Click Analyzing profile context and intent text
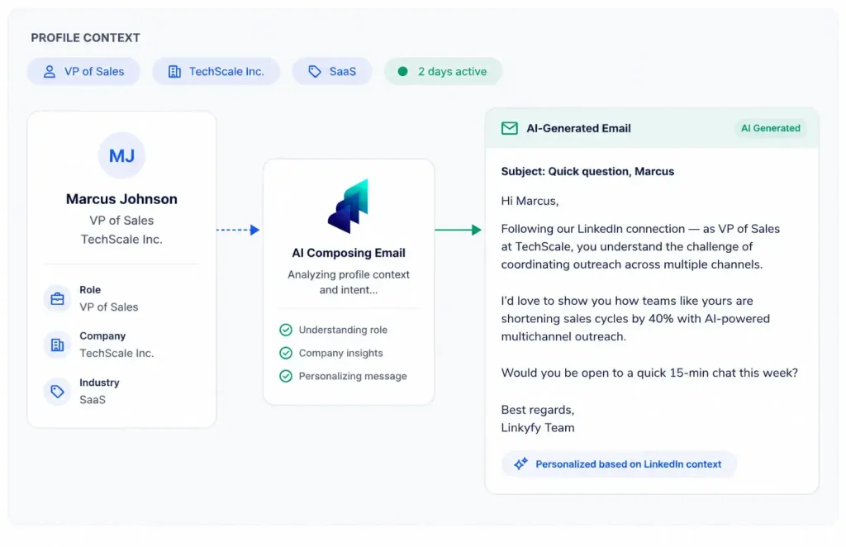Screen dimensions: 846x547 [349, 282]
